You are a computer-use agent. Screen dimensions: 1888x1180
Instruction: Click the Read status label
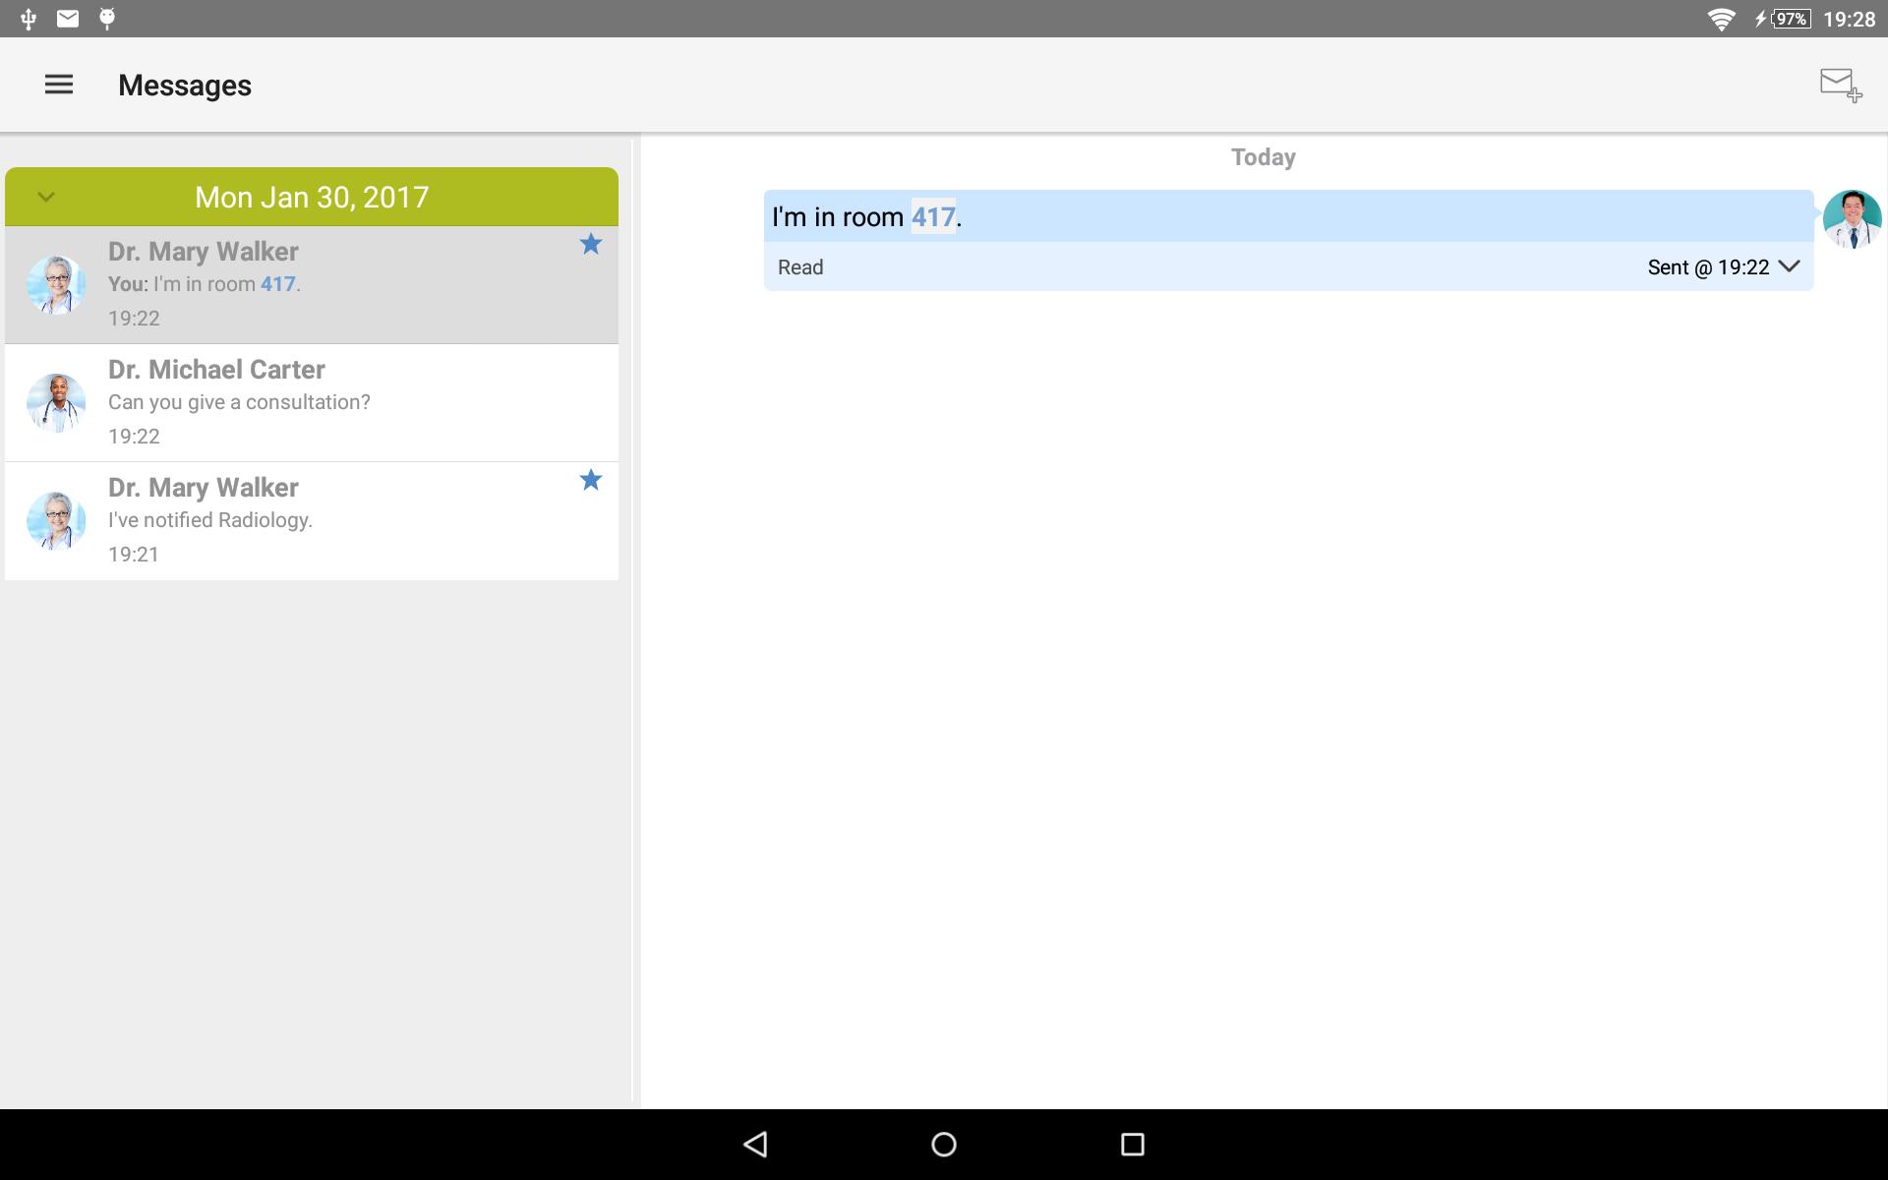pos(800,267)
